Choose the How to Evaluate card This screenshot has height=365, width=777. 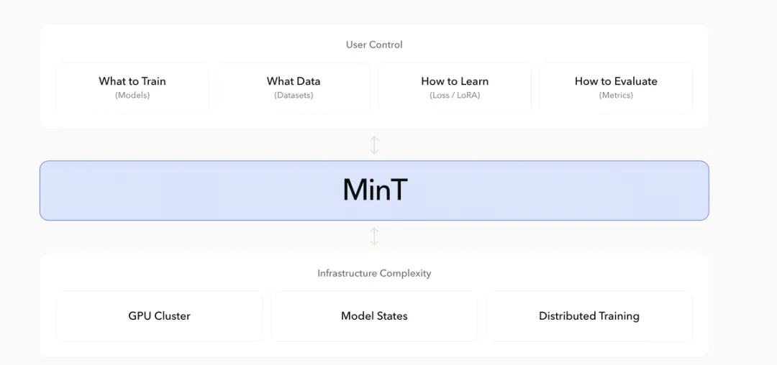[x=616, y=88]
